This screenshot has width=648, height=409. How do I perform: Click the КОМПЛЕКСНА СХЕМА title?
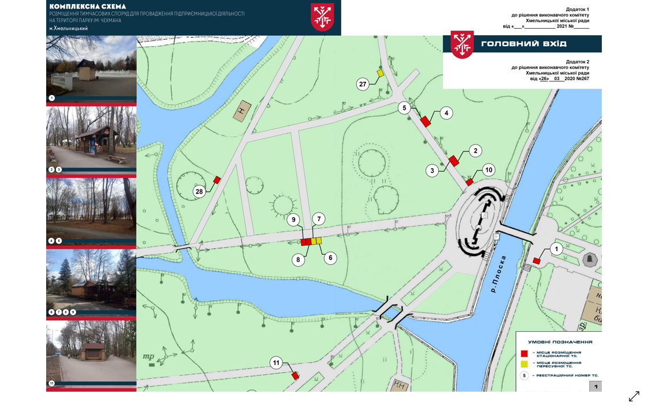coord(88,6)
